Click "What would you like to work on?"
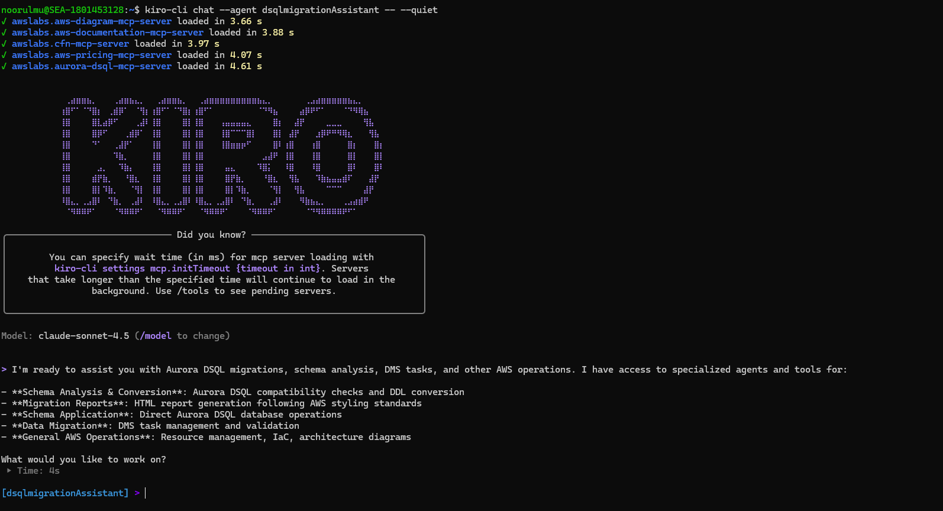 point(83,460)
